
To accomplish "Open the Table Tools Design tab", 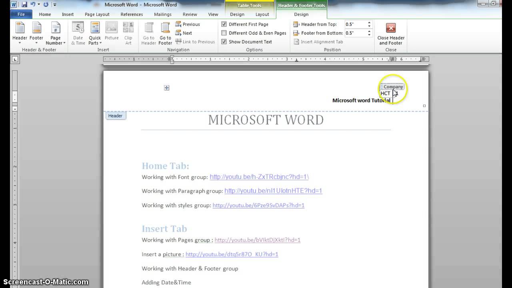I will coord(237,14).
